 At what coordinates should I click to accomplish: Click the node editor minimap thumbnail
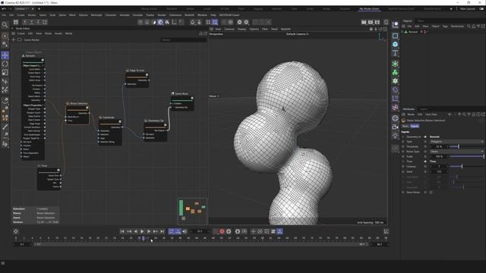(x=192, y=211)
